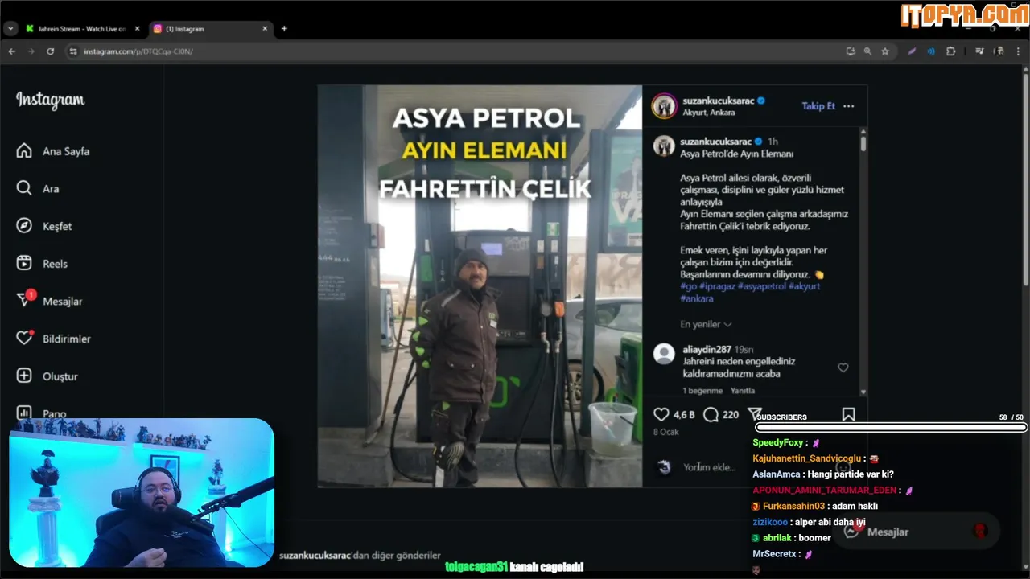The width and height of the screenshot is (1030, 579).
Task: Open media controls icon in toolbar
Action: pyautogui.click(x=979, y=51)
